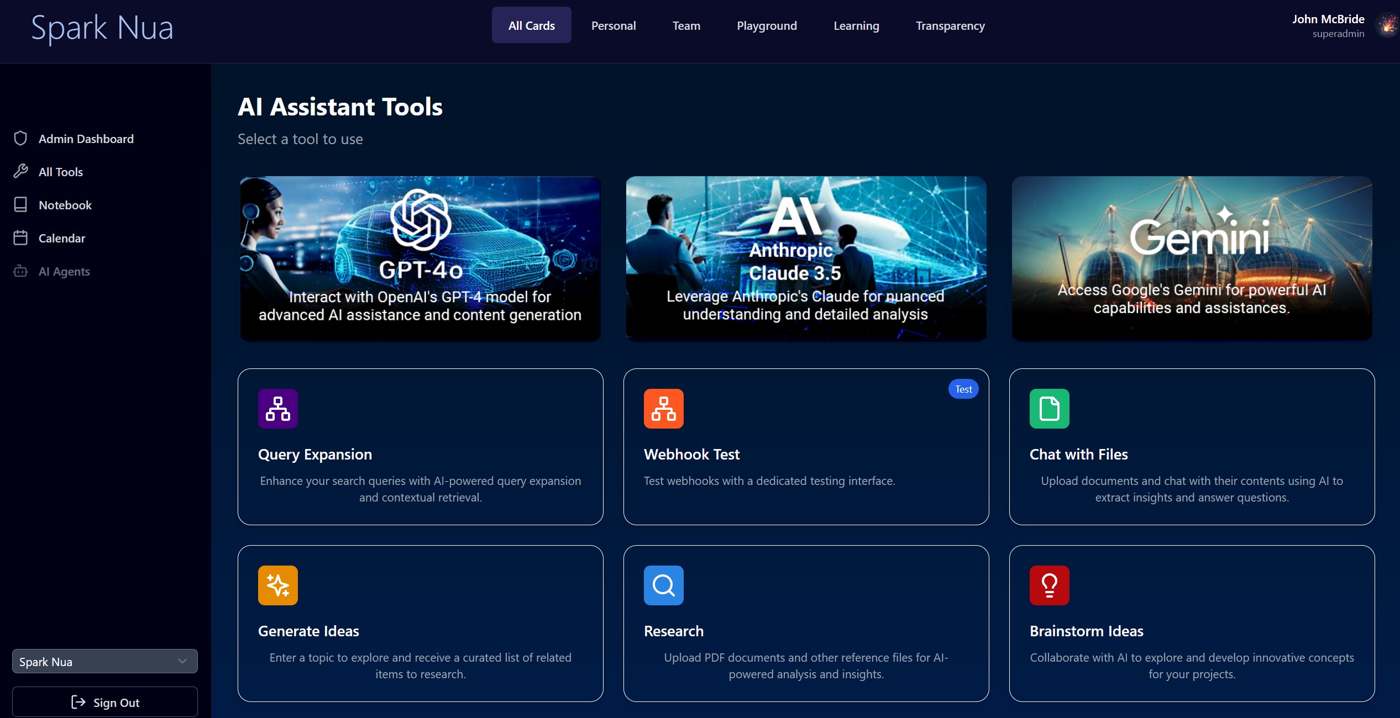Click the Notebook book icon
The height and width of the screenshot is (718, 1400).
point(20,204)
